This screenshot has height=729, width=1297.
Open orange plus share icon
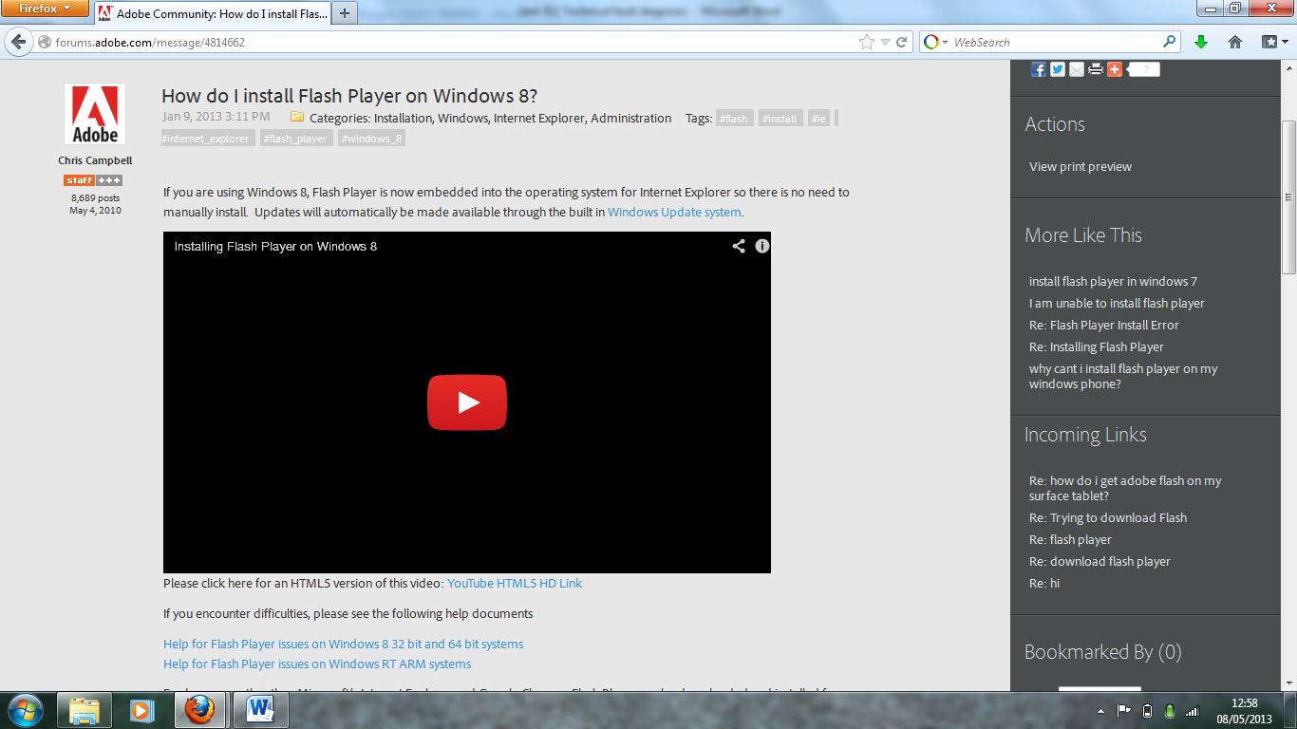[1115, 69]
